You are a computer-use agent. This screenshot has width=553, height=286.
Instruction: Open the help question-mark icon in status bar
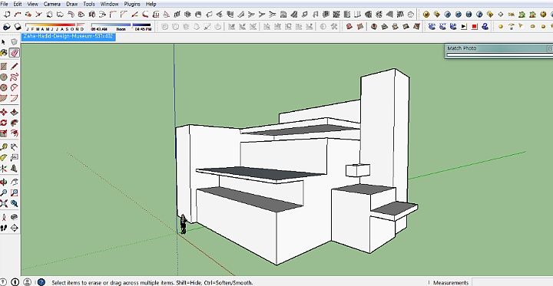click(x=41, y=282)
